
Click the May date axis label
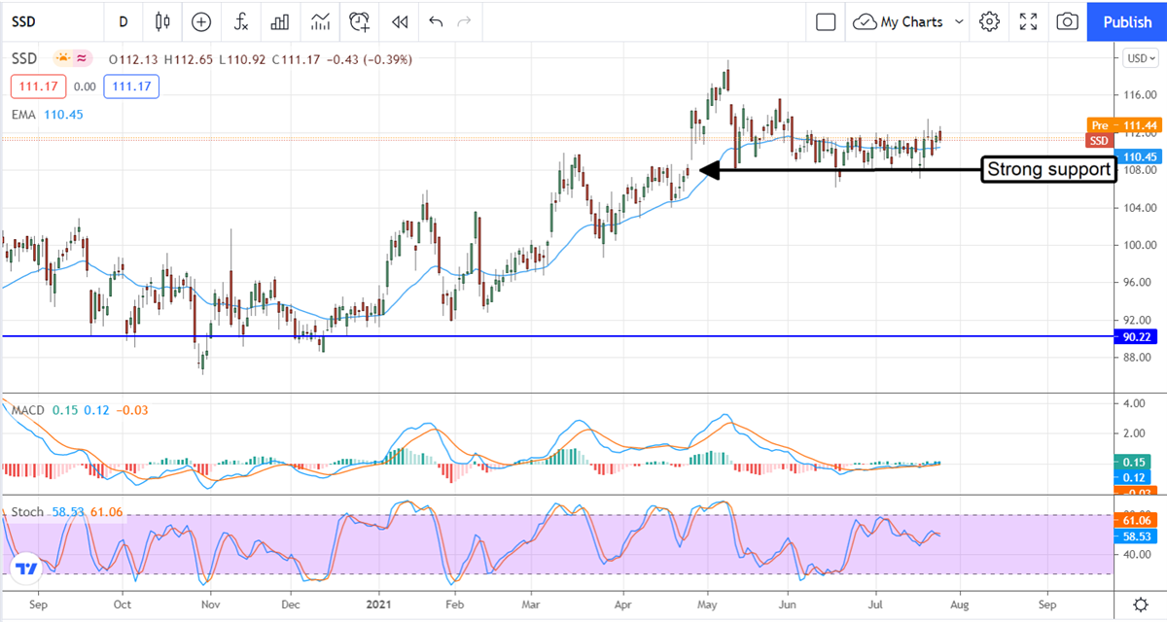coord(708,603)
